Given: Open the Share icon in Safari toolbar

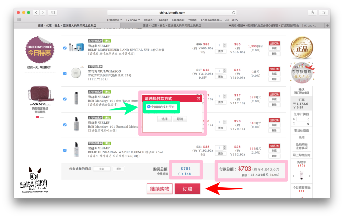Looking at the screenshot, I should (x=312, y=12).
